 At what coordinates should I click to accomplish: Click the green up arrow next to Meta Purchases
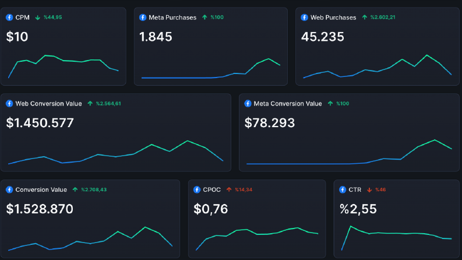tap(204, 17)
